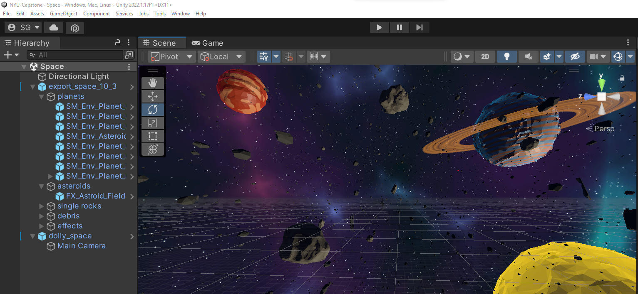The image size is (638, 294).
Task: Toggle hidden objects visibility eye icon
Action: click(575, 56)
